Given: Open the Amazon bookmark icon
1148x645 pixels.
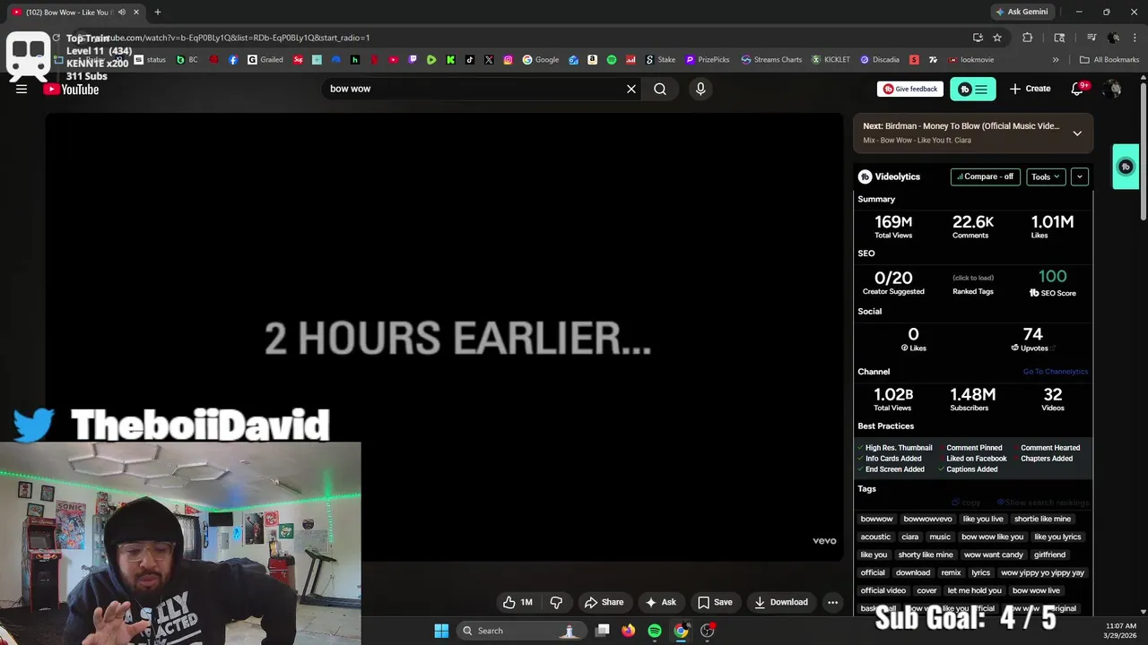Looking at the screenshot, I should [593, 60].
